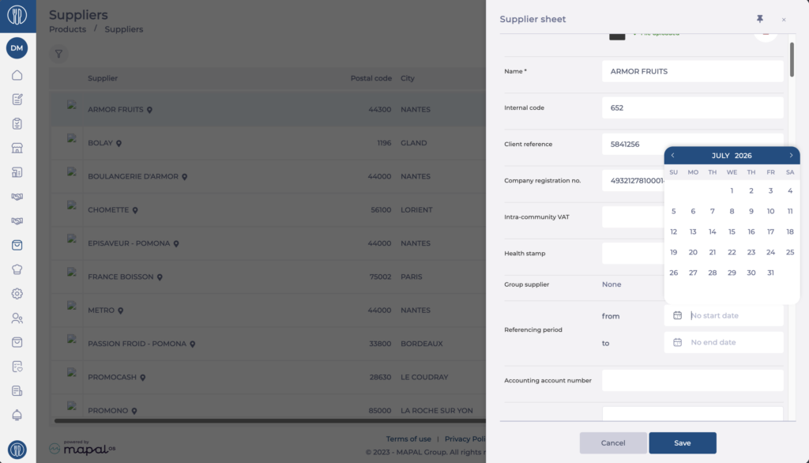
Task: Click the settings gear in sidebar
Action: [17, 294]
